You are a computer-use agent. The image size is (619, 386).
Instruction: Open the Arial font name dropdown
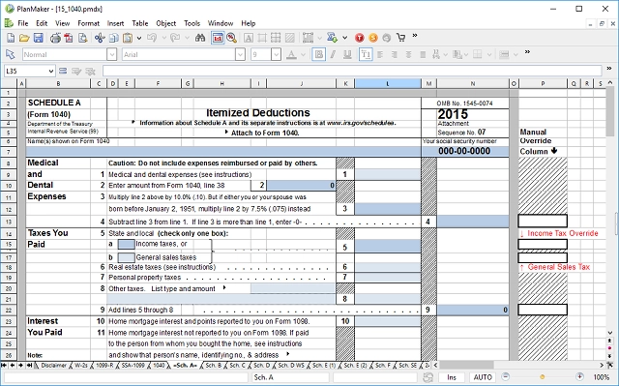pyautogui.click(x=240, y=54)
